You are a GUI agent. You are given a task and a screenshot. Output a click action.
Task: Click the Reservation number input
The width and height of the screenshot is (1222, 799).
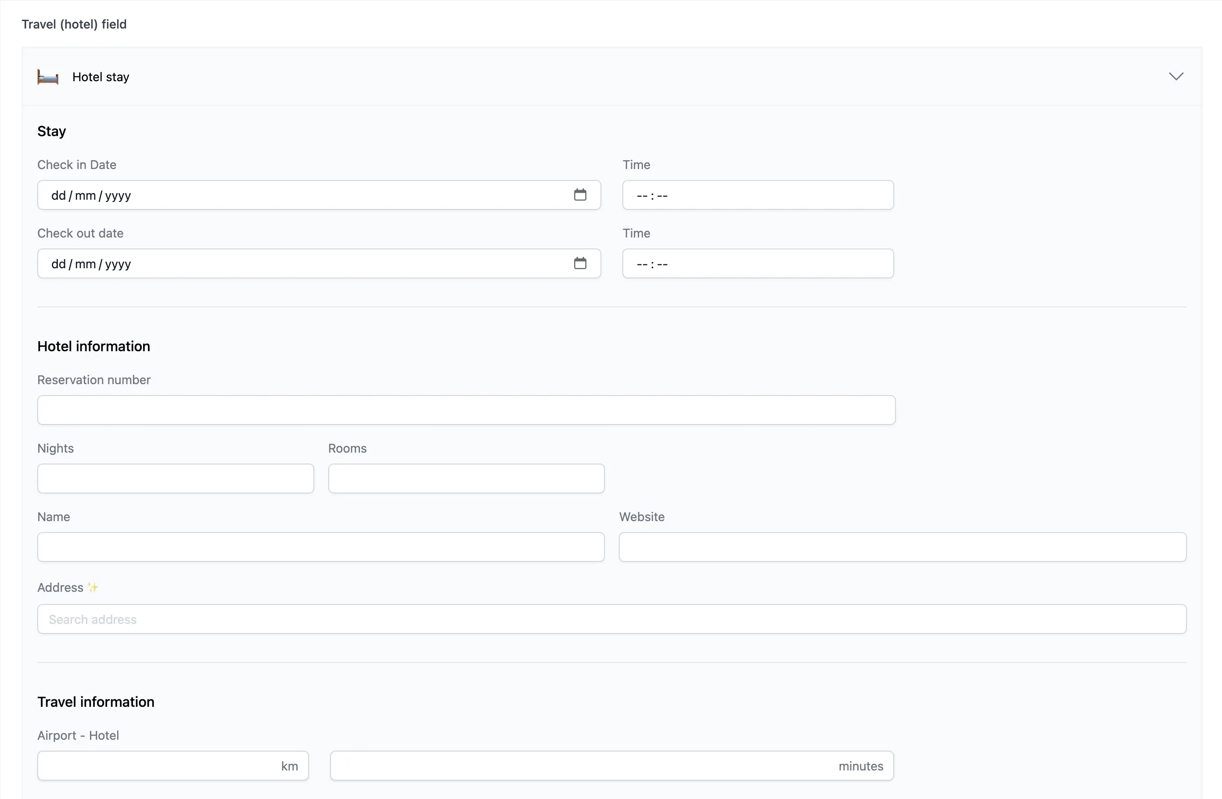coord(466,410)
